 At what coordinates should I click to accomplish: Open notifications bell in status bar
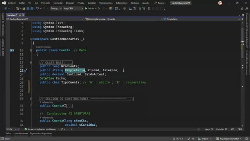pyautogui.click(x=246, y=139)
